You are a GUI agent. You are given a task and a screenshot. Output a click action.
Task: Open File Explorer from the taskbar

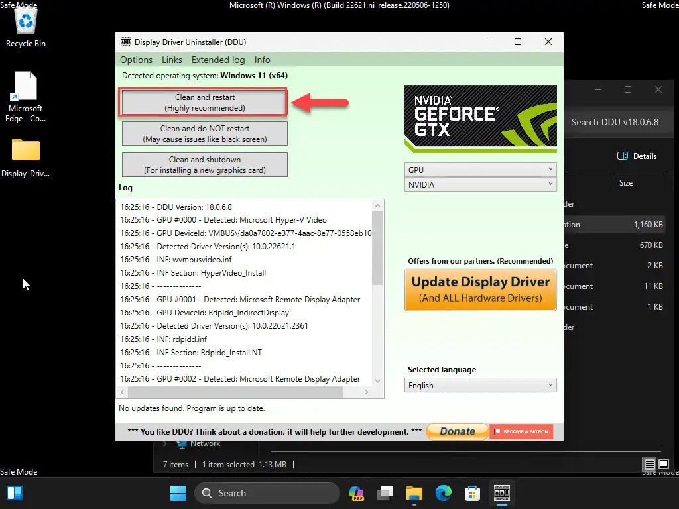pyautogui.click(x=414, y=493)
